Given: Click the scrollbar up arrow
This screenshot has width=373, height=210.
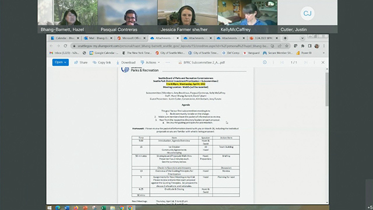Looking at the screenshot, I should (327, 69).
